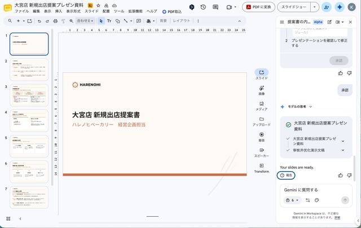This screenshot has height=228, width=361.
Task: Open the Gemini panel hamburger menu
Action: (282, 22)
